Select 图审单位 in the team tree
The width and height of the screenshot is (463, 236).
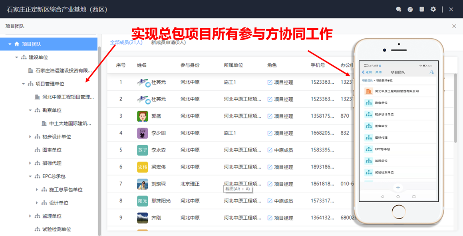click(x=52, y=150)
